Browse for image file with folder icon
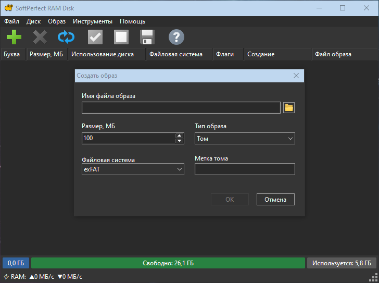This screenshot has height=283, width=379. pyautogui.click(x=289, y=108)
